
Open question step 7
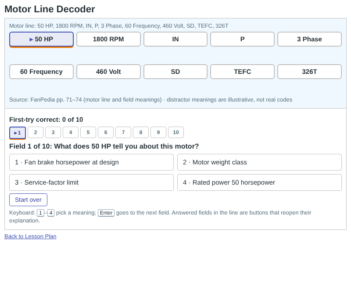(123, 132)
